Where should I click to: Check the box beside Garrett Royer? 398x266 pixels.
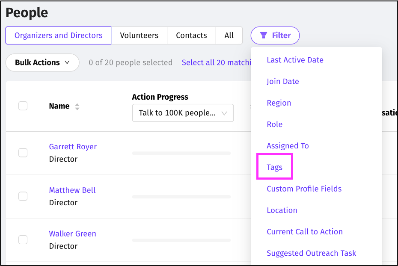click(x=23, y=153)
